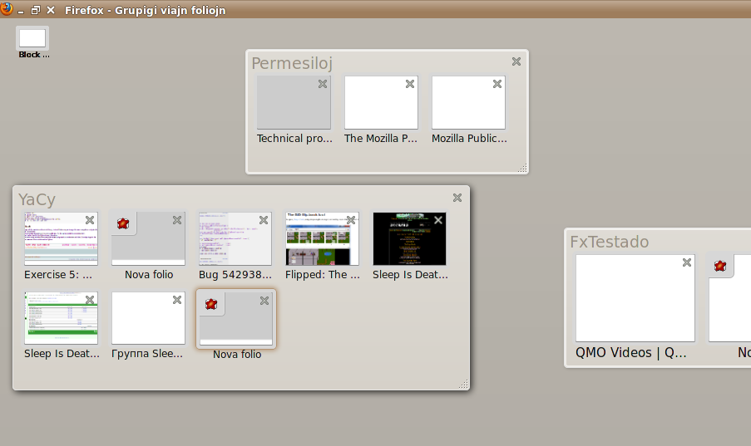Select the black Sleep Is Death thumbnail

(x=409, y=238)
